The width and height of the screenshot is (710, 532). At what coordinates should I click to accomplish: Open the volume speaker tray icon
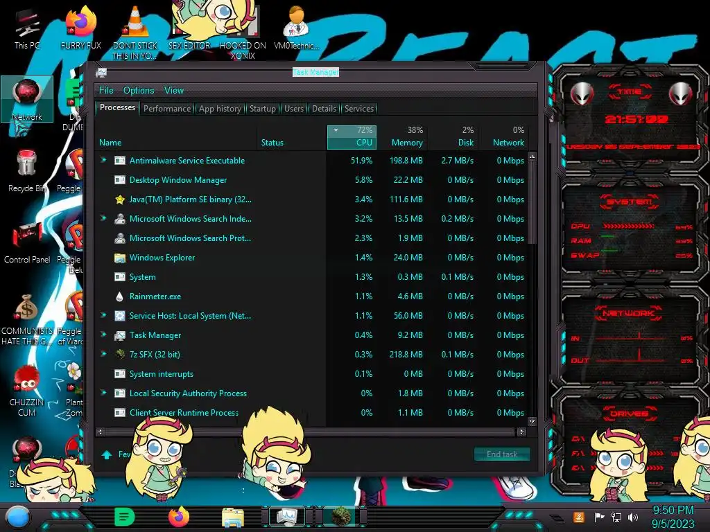(x=633, y=517)
